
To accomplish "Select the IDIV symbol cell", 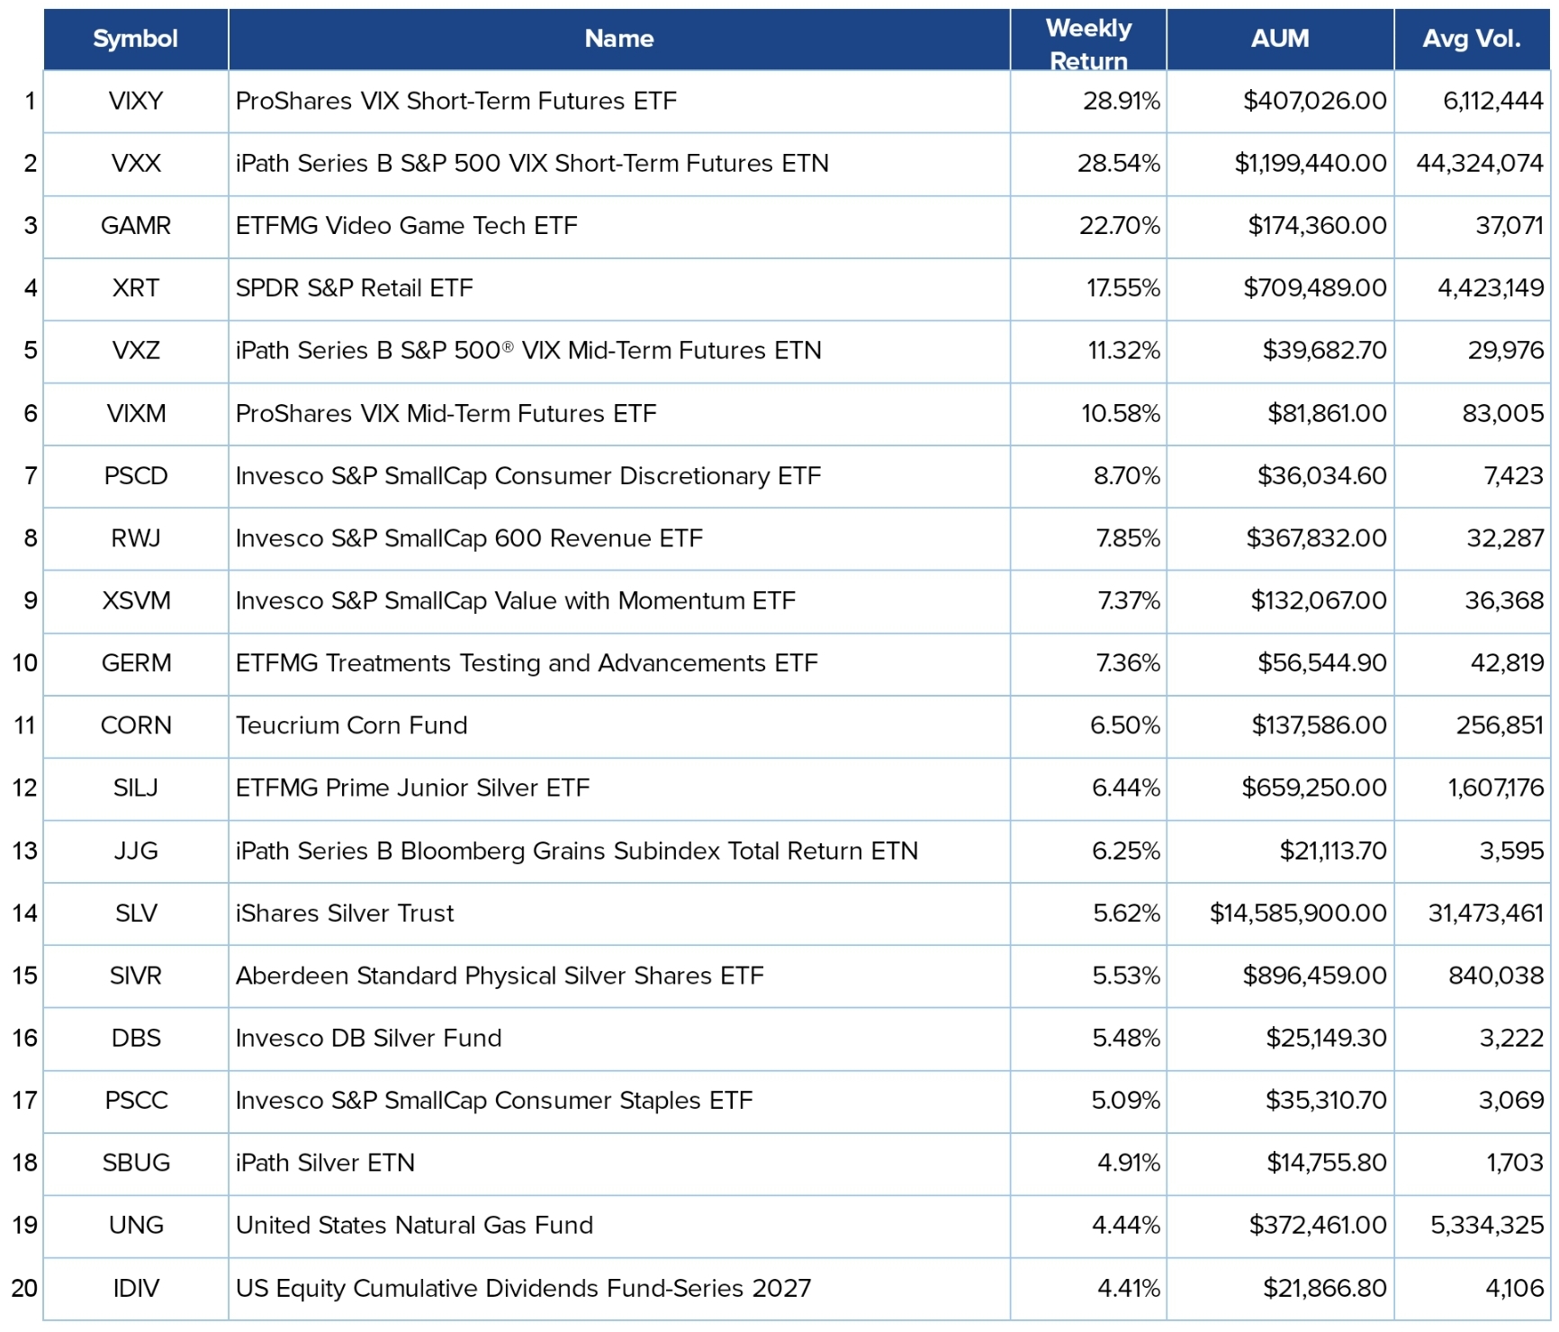I will click(136, 1288).
